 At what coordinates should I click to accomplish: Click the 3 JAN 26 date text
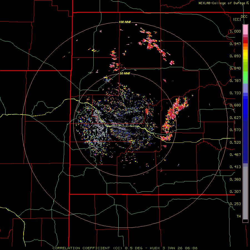pos(173,248)
